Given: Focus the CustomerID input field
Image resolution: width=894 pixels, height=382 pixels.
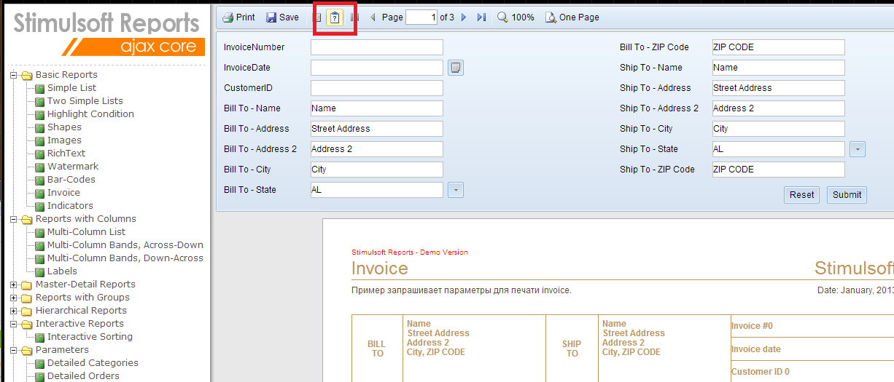Looking at the screenshot, I should [377, 88].
